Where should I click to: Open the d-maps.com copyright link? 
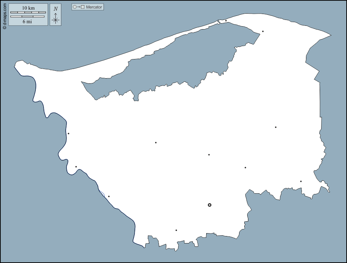(x=4, y=15)
